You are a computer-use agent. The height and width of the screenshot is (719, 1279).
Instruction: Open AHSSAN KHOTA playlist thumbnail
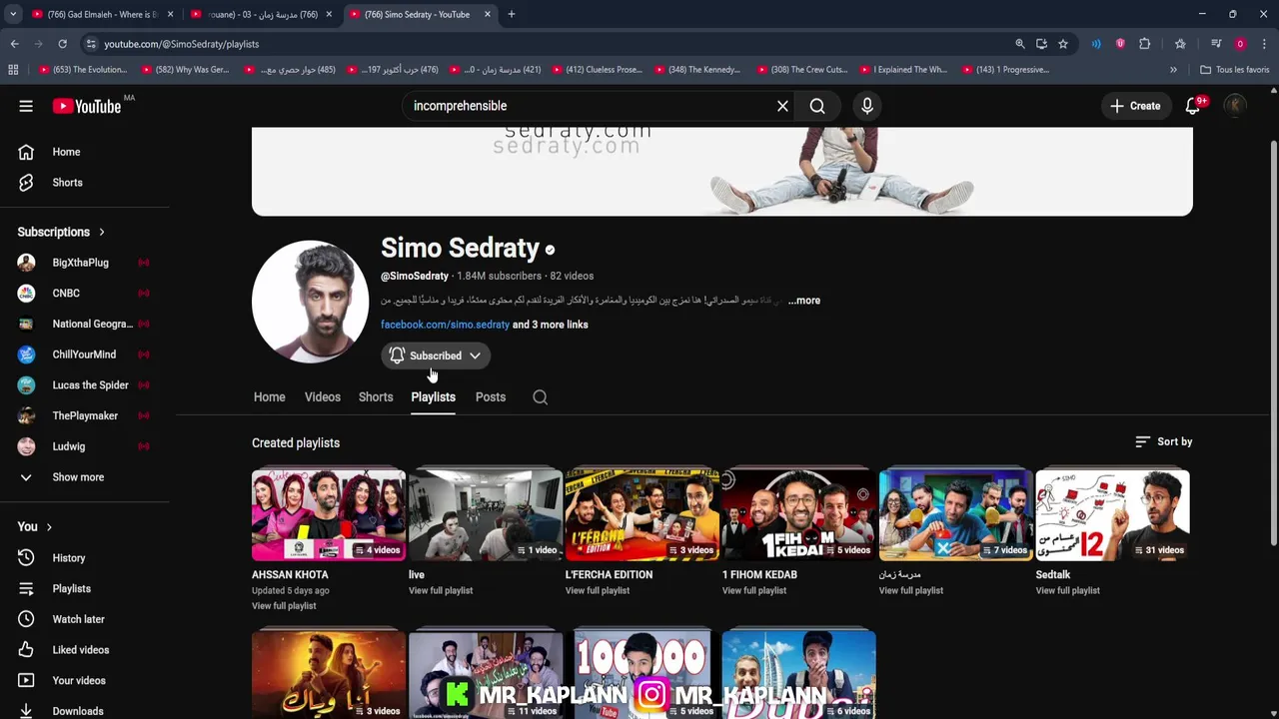(329, 514)
